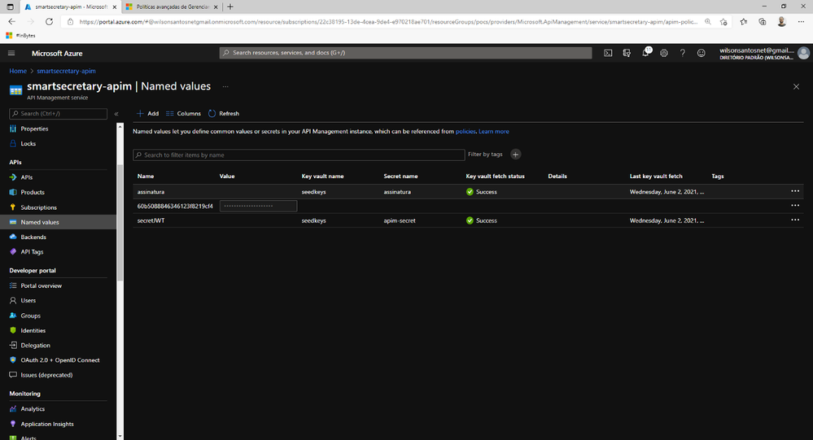The width and height of the screenshot is (813, 440).
Task: Sort by Key vault fetch status header
Action: coord(495,176)
